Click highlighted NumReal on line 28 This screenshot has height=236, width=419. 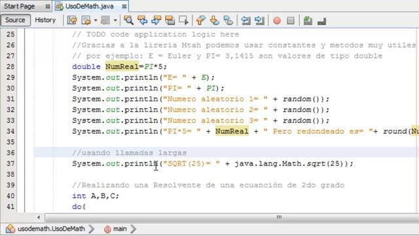(x=122, y=67)
